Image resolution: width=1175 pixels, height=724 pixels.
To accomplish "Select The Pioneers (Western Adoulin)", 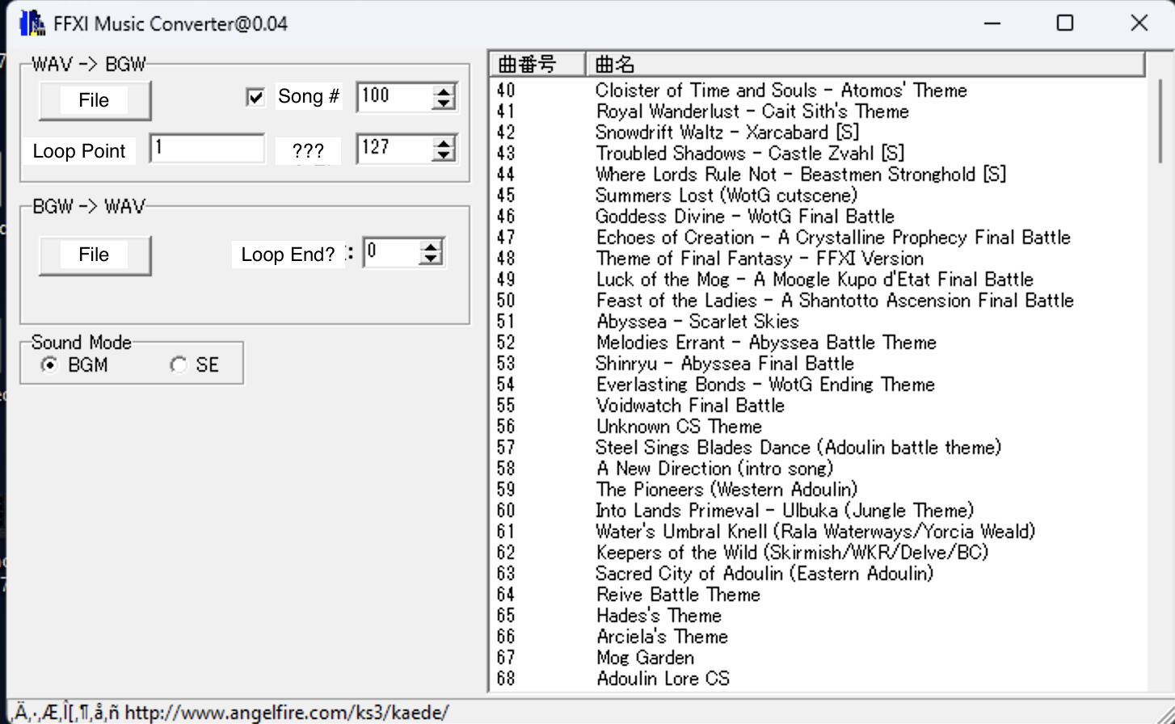I will pos(819,490).
